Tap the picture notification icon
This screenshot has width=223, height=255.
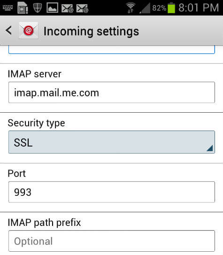click(52, 8)
